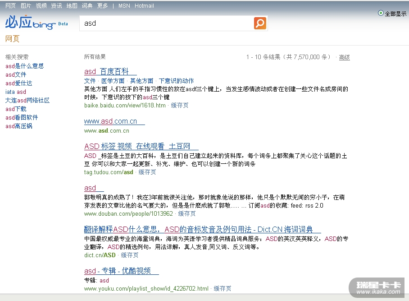The image size is (409, 301).
Task: Open the 视频 top navigation item
Action: point(41,6)
